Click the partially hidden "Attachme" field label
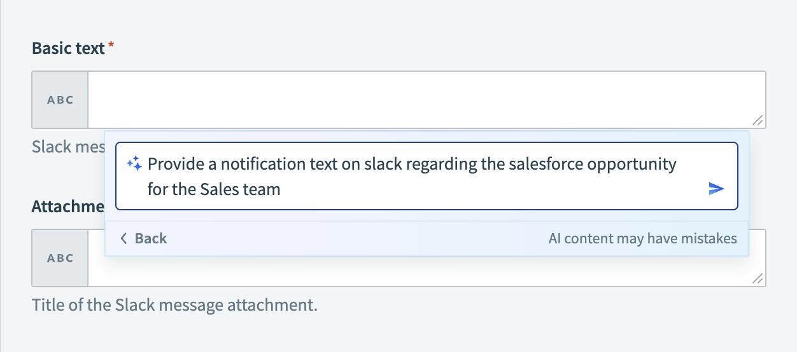Image resolution: width=797 pixels, height=352 pixels. [68, 206]
